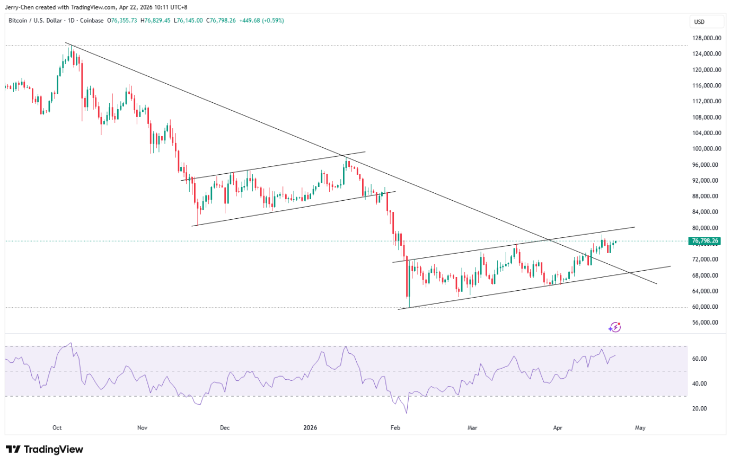
Task: Click the May label on time axis
Action: [x=640, y=427]
